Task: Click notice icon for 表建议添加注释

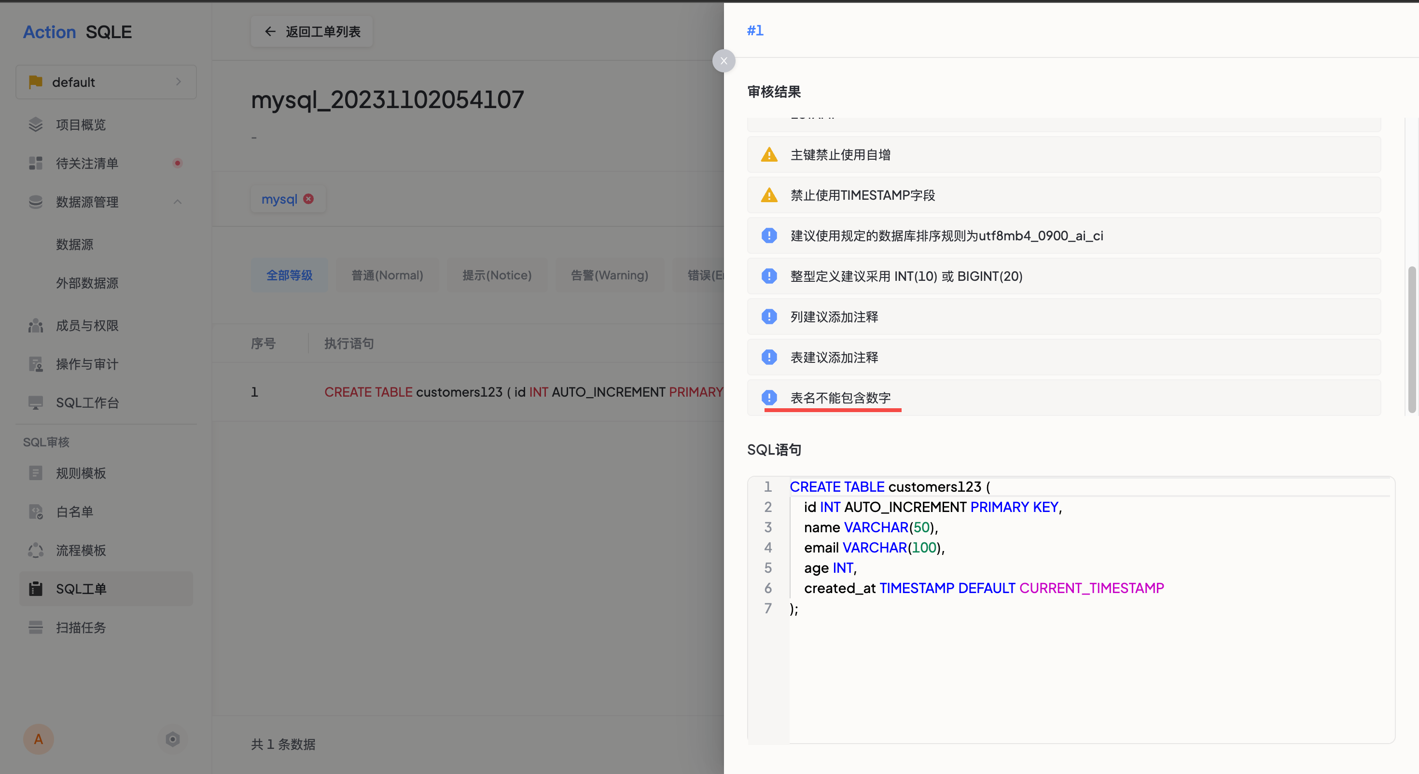Action: click(x=769, y=357)
